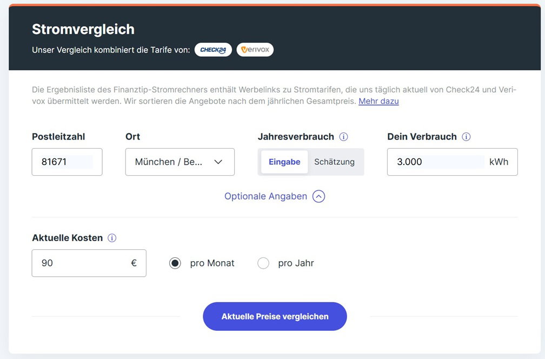Select the pro Monat radio button

[175, 263]
